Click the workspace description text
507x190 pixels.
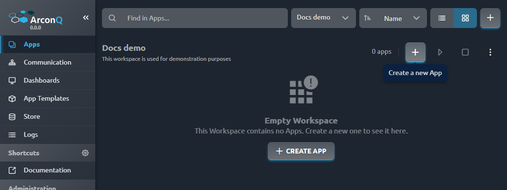click(x=166, y=59)
